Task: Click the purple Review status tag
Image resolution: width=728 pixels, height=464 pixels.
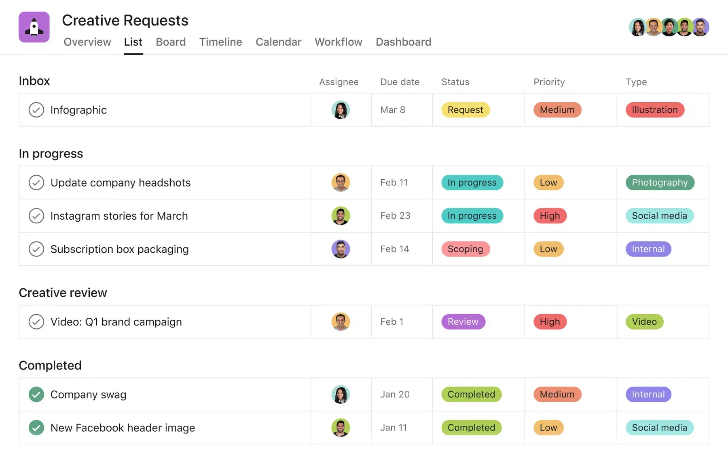Action: tap(463, 322)
